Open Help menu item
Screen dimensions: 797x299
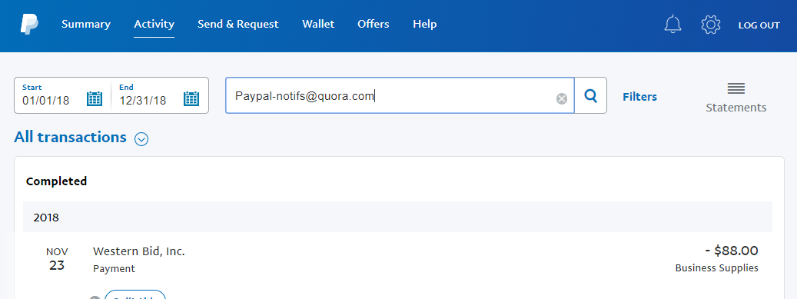coord(424,24)
